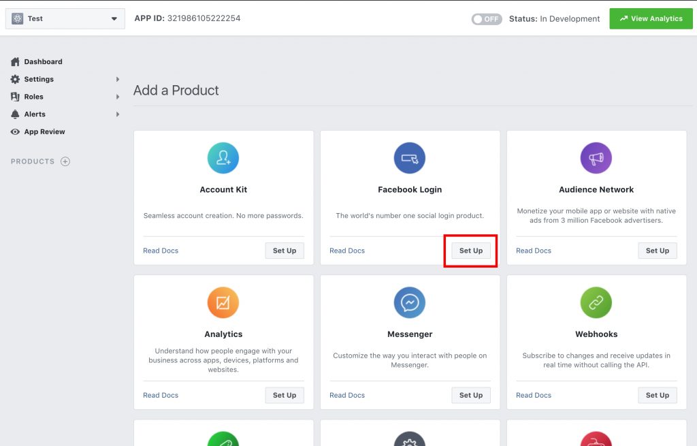Click the Webhooks card title
This screenshot has height=446, width=697.
pyautogui.click(x=596, y=334)
